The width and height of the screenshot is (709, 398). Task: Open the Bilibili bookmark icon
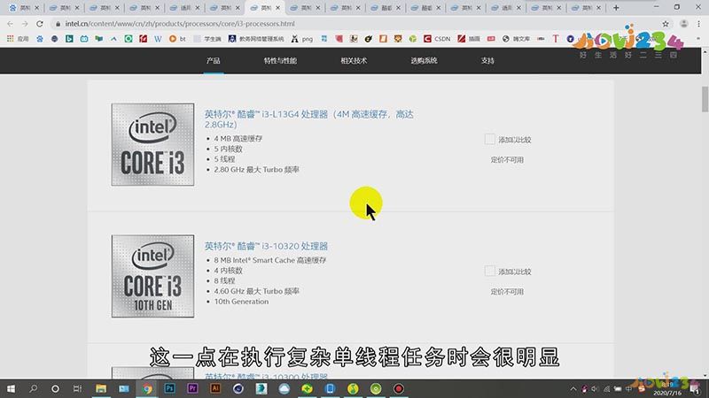(x=84, y=39)
